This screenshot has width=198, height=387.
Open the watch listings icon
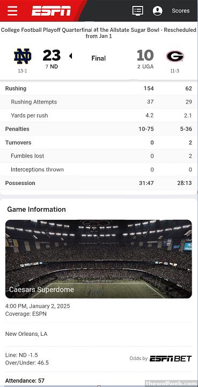pyautogui.click(x=137, y=11)
